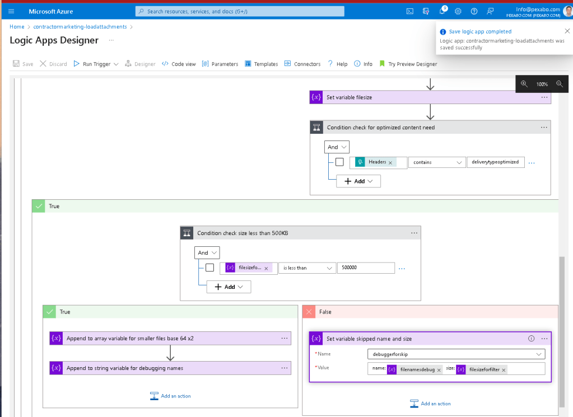This screenshot has height=417, width=573.
Task: Open Connectors from the toolbar
Action: point(302,64)
